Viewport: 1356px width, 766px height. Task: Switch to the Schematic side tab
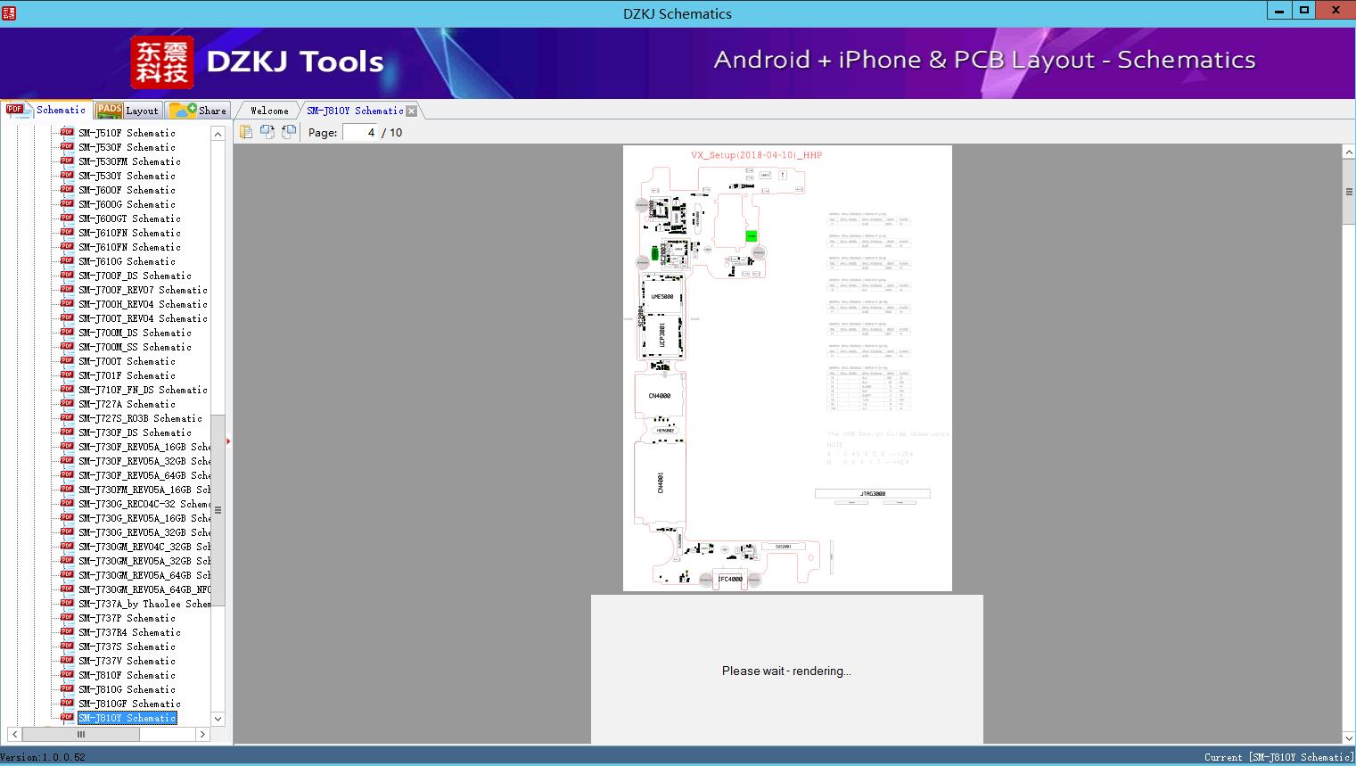46,110
